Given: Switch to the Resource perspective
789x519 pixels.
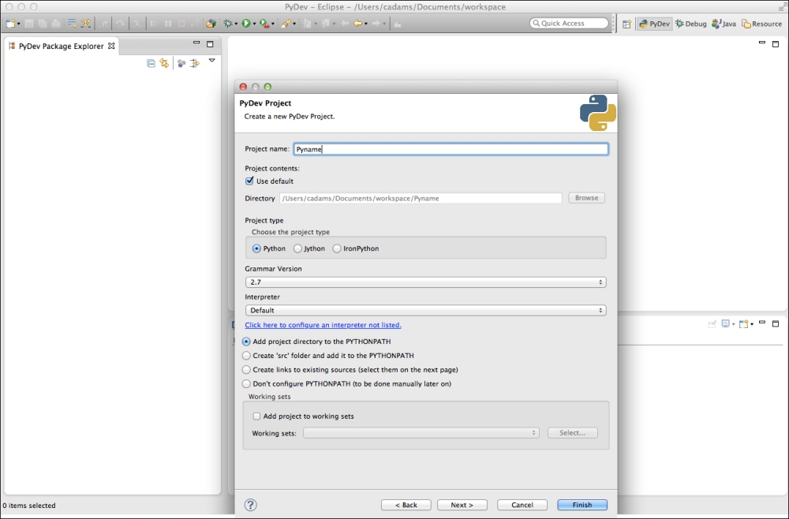Looking at the screenshot, I should 762,24.
